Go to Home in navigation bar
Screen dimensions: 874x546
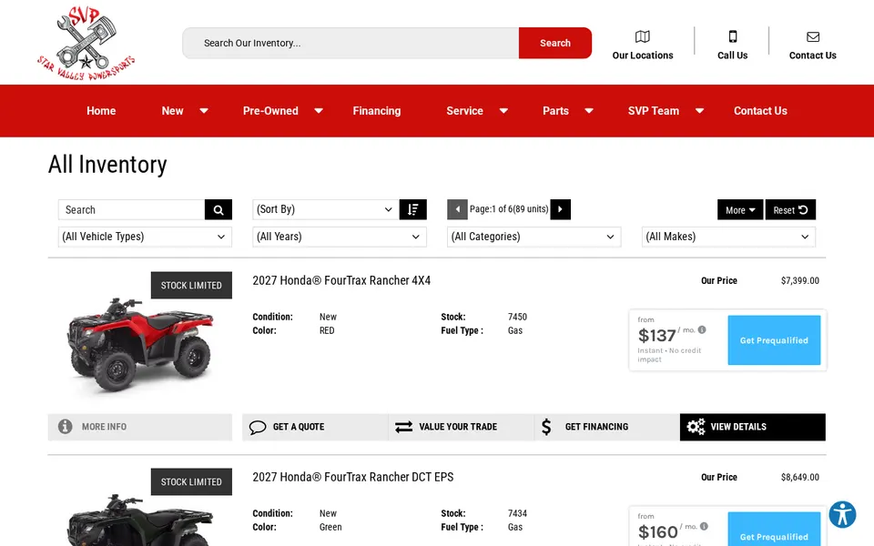[101, 111]
